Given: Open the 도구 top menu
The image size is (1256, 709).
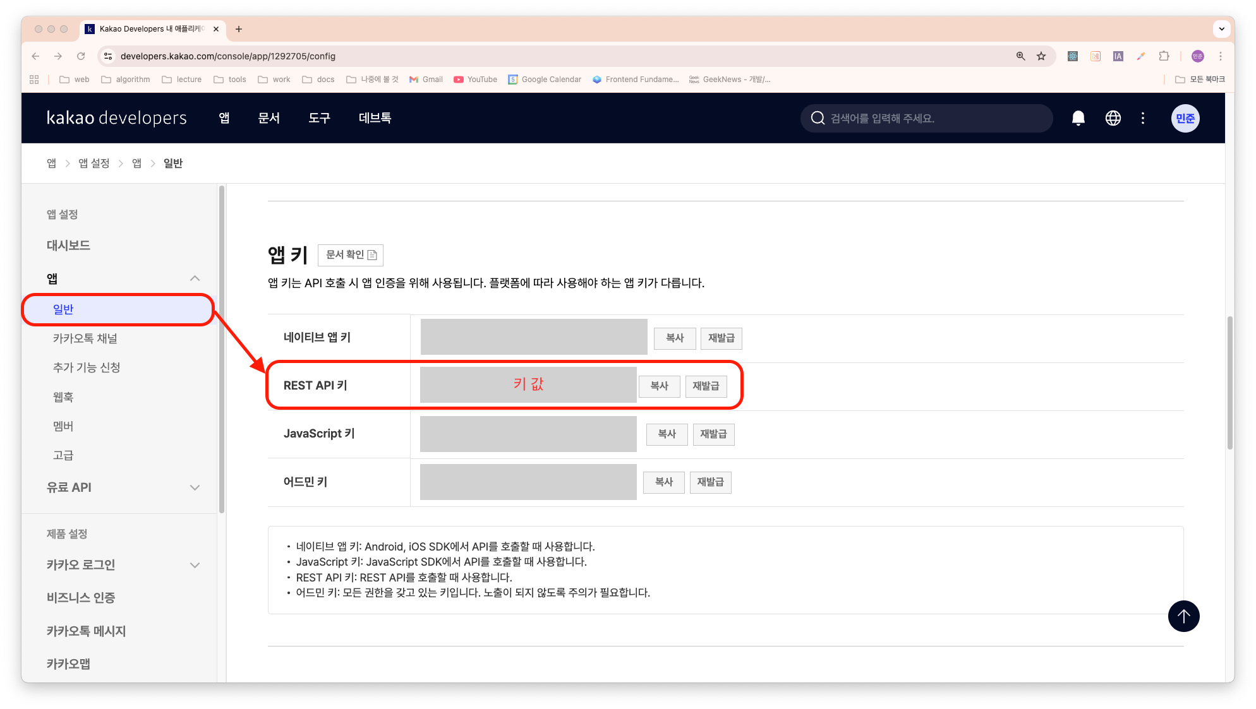Looking at the screenshot, I should click(x=319, y=118).
